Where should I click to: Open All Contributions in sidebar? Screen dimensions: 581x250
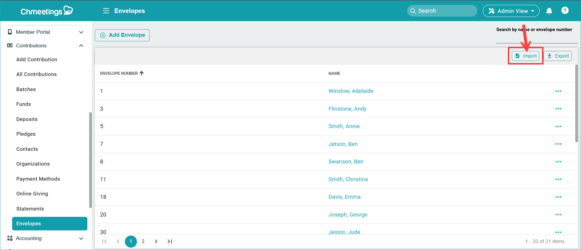37,74
